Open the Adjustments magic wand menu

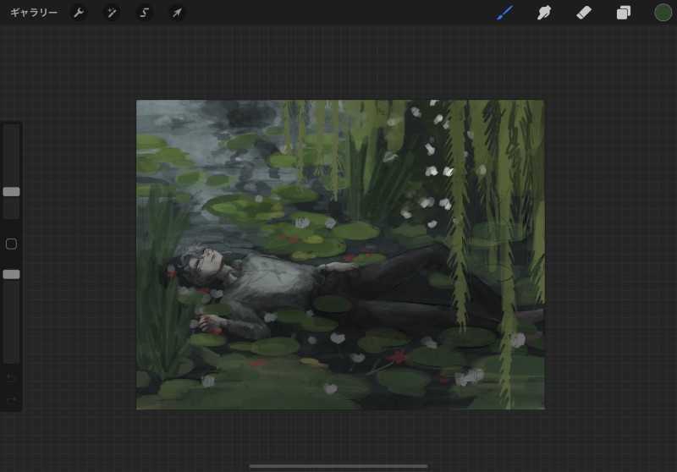point(112,13)
